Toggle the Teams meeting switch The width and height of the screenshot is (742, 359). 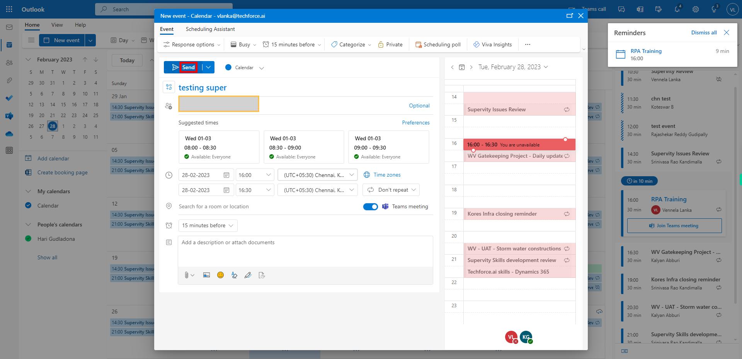[x=371, y=207]
